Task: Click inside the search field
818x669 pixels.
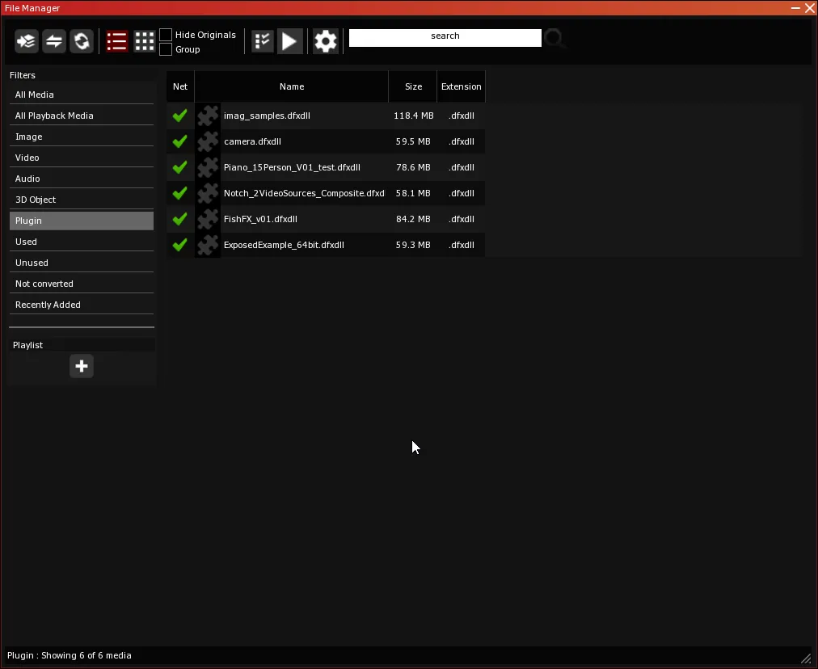Action: click(x=445, y=37)
